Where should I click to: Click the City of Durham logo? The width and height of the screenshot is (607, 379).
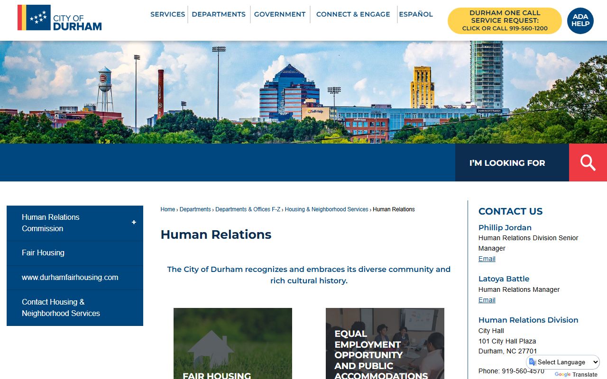60,18
